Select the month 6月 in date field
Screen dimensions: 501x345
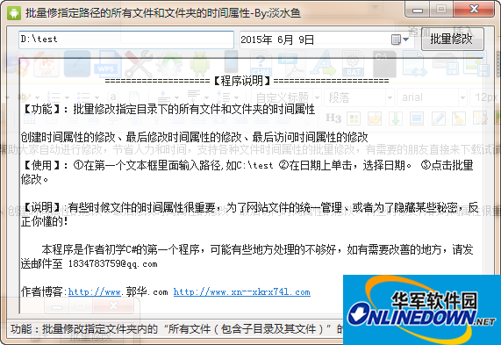pyautogui.click(x=285, y=40)
